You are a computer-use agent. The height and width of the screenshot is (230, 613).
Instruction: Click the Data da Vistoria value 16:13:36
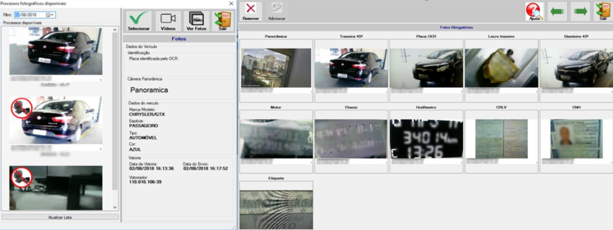coord(151,168)
